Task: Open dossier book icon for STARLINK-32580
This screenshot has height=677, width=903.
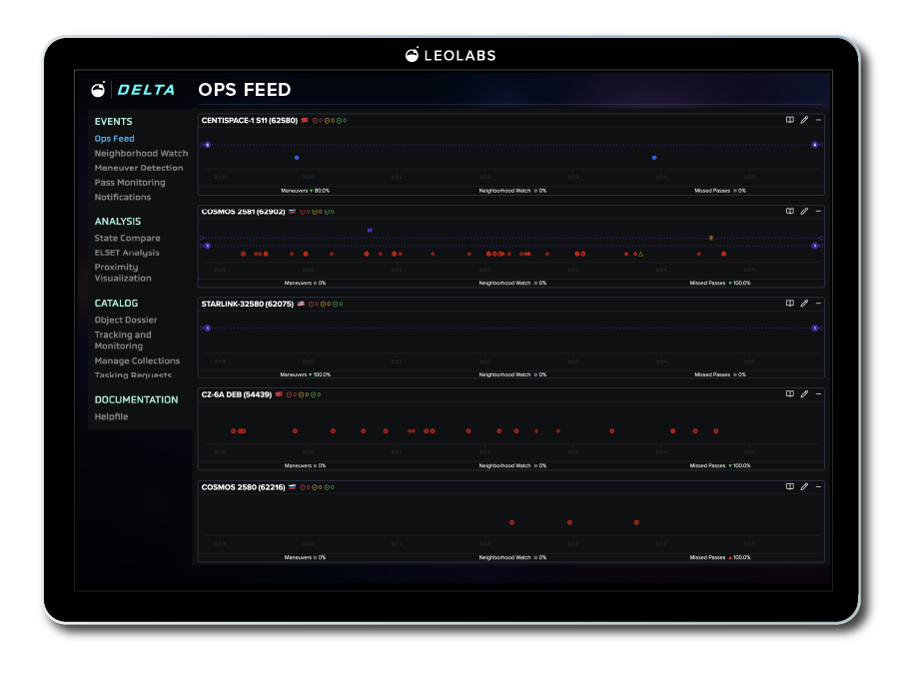Action: coord(789,304)
